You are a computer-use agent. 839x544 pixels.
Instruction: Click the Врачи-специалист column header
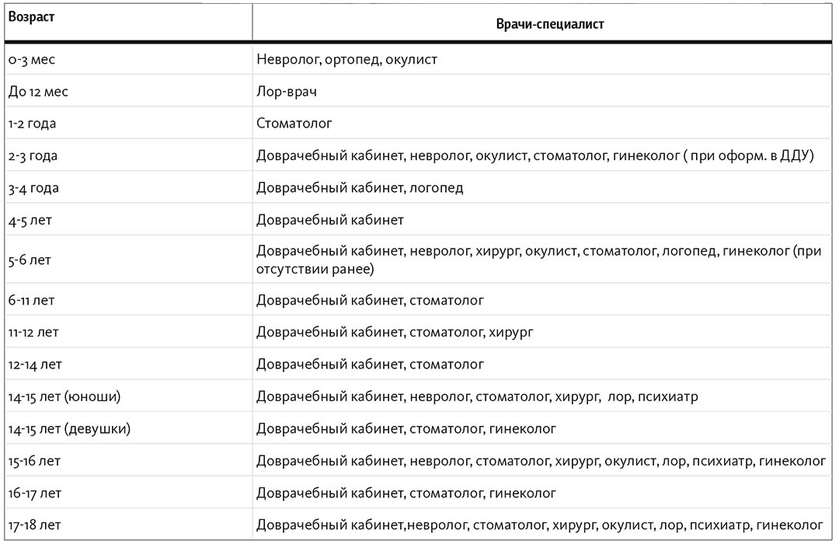coord(542,23)
